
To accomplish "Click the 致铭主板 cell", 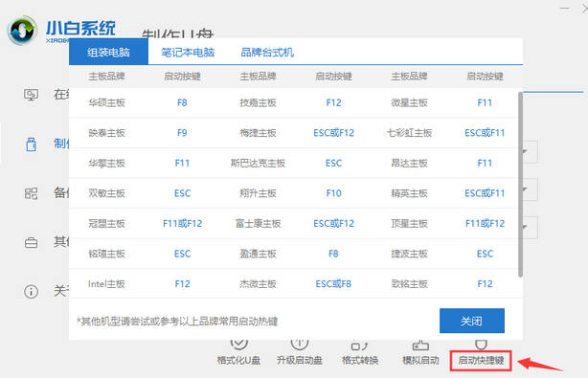I will click(x=409, y=284).
